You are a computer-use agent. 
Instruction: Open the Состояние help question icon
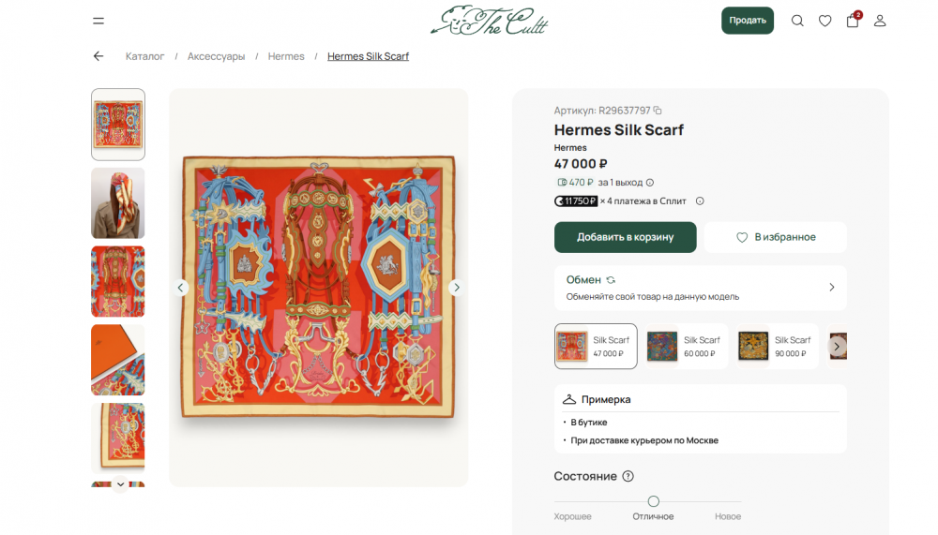628,476
